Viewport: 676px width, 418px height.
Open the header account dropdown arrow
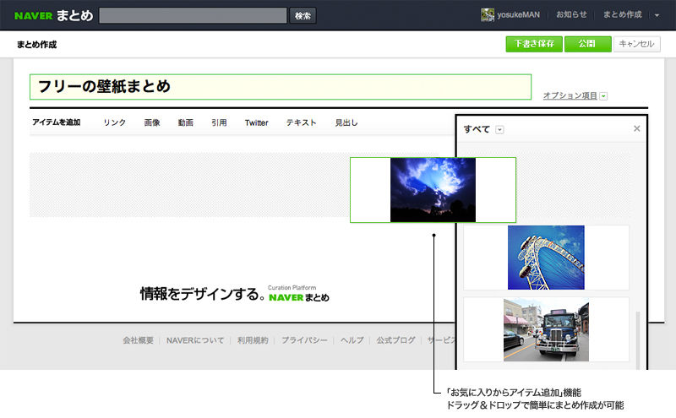657,15
